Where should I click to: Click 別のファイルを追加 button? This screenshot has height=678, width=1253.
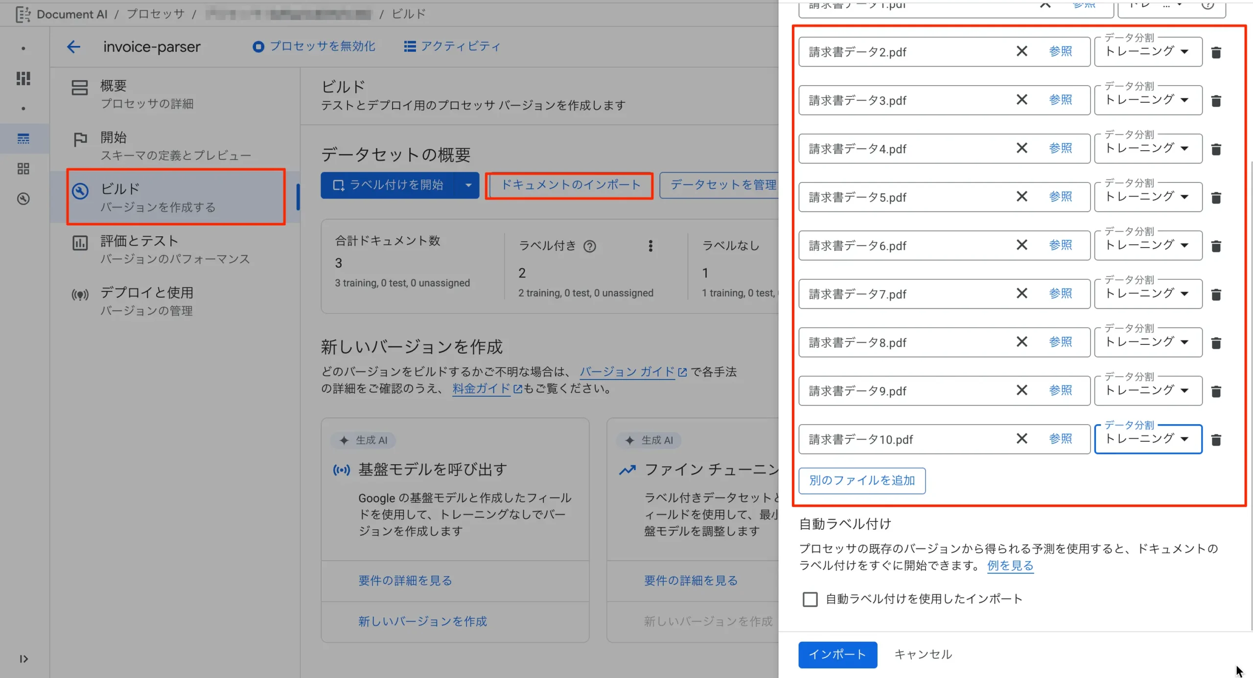pyautogui.click(x=861, y=481)
